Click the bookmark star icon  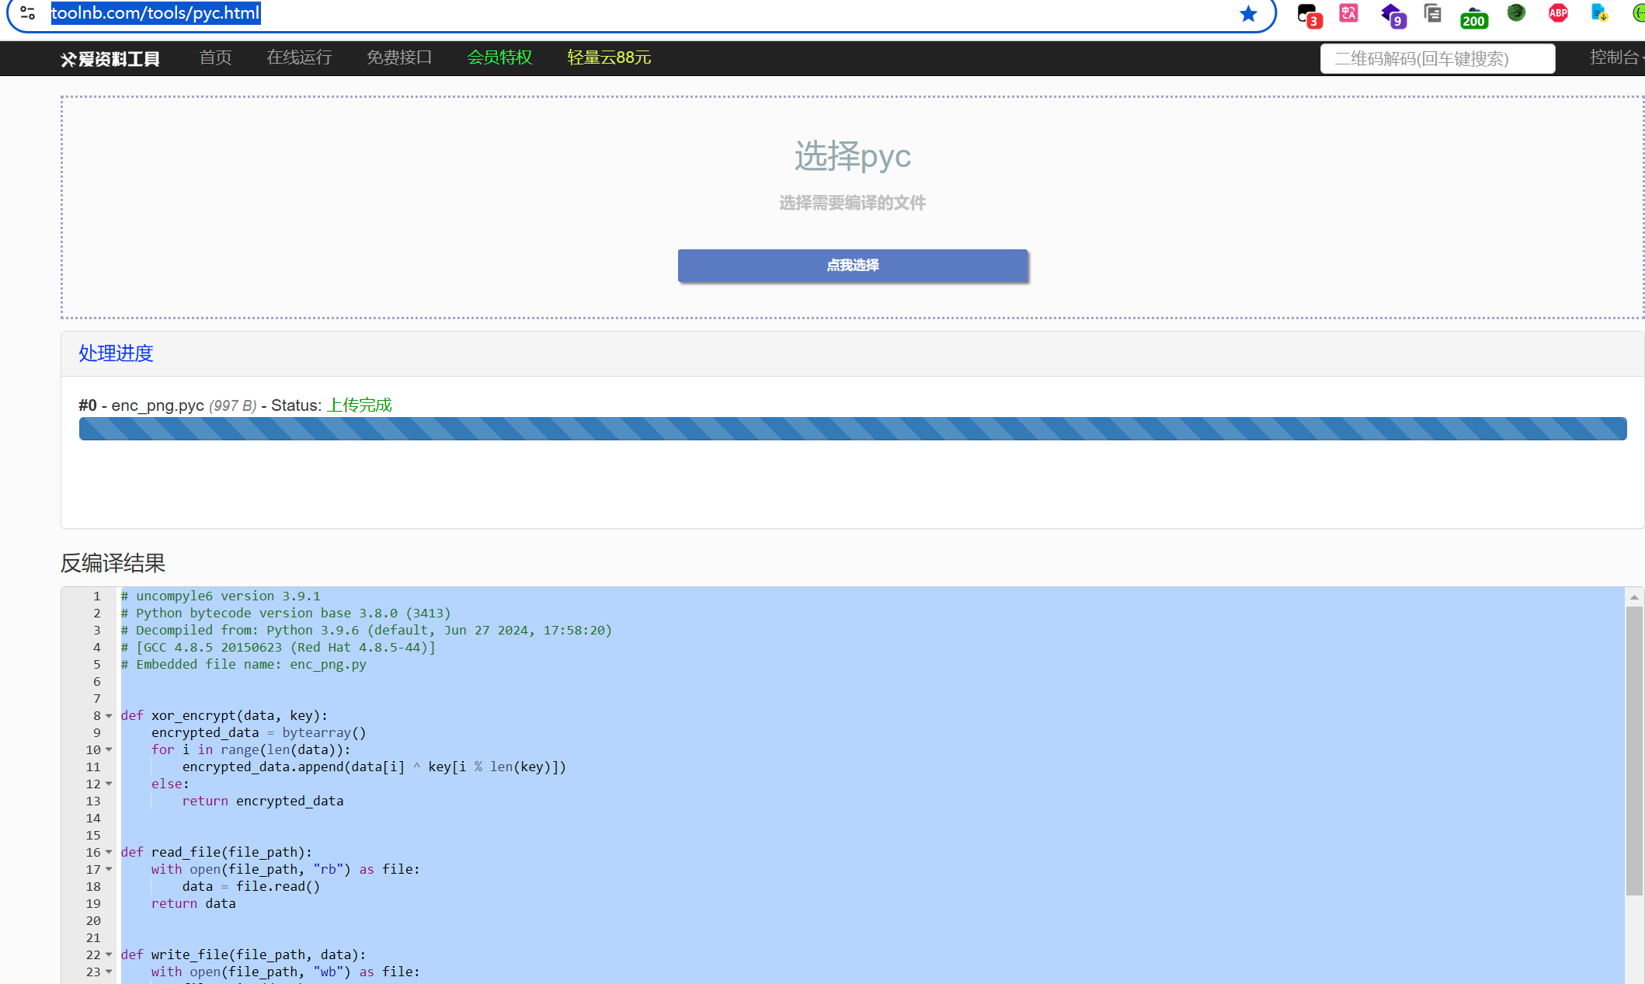(x=1248, y=14)
